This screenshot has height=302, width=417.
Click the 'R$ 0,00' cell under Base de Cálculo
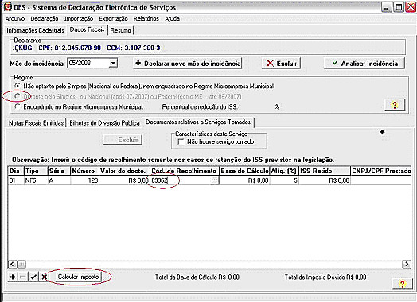point(244,180)
